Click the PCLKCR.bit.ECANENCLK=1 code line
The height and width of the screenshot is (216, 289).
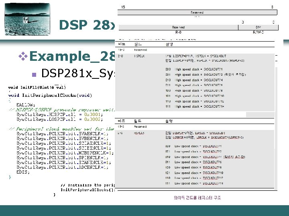tap(64, 162)
